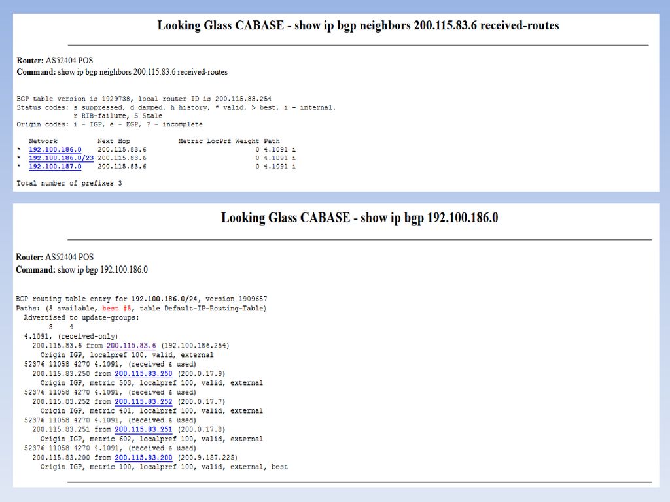Click the 'Next Hop' column header

[114, 141]
